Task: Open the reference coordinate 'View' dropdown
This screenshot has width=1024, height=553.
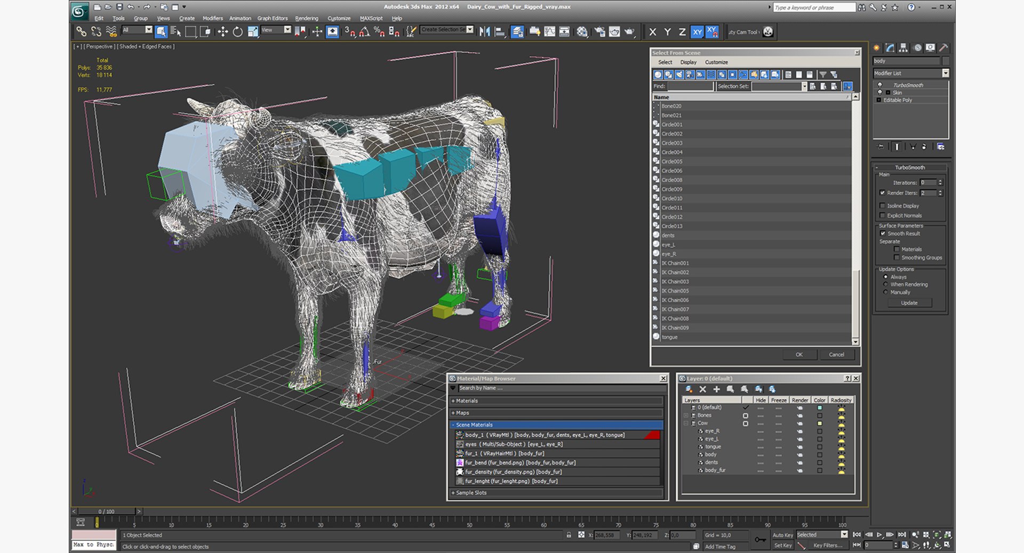Action: [x=287, y=30]
